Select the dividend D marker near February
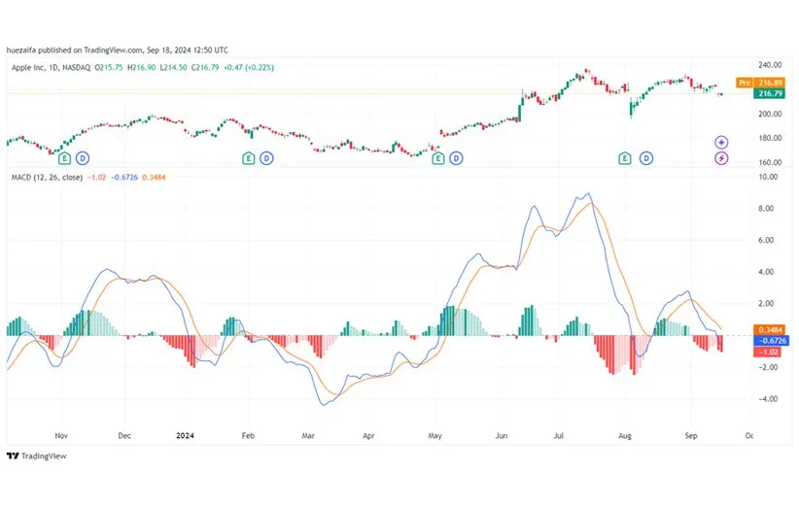Screen dimensions: 799x507 (x=265, y=156)
